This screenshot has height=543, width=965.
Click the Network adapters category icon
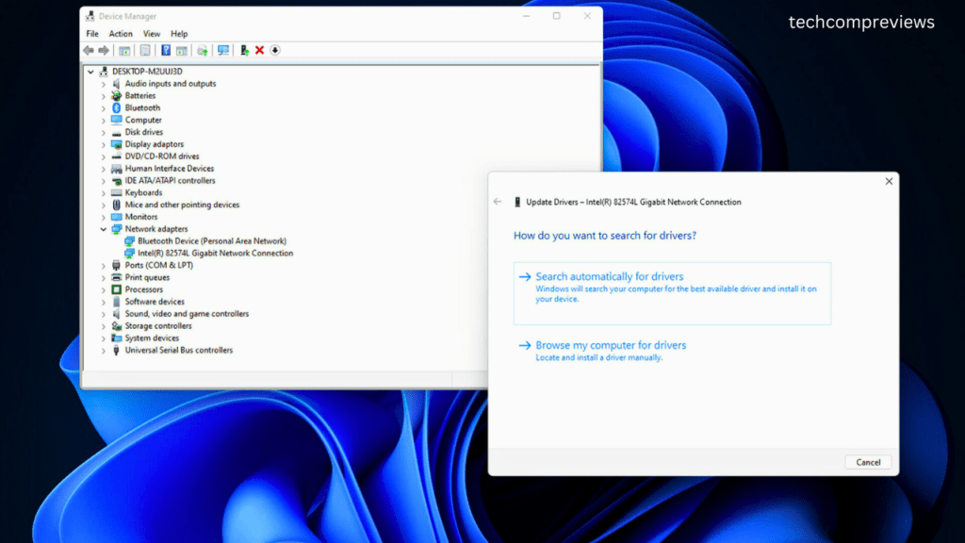click(116, 229)
